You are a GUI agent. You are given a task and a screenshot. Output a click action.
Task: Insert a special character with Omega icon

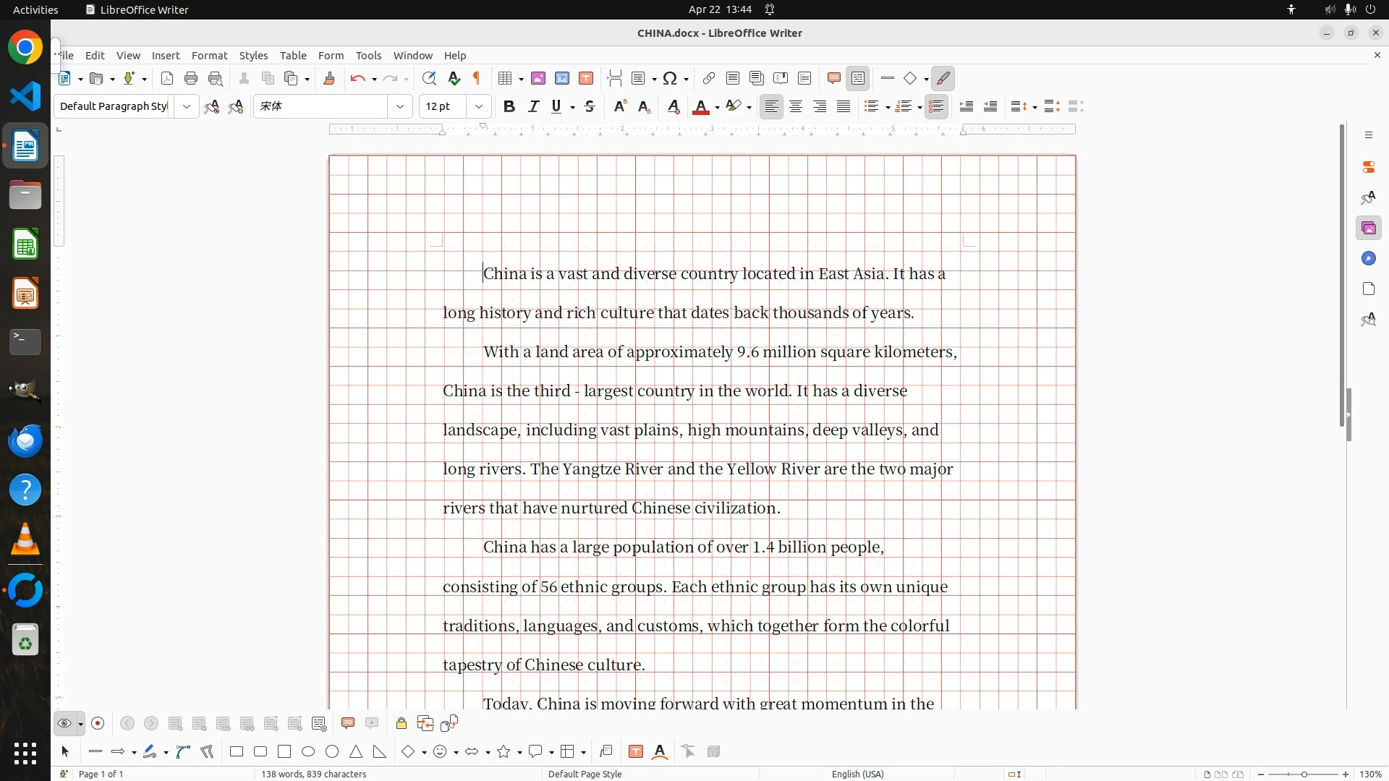click(x=670, y=79)
